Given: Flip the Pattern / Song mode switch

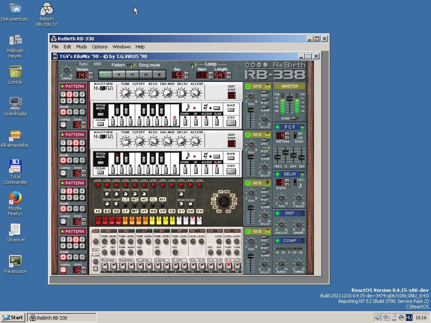Looking at the screenshot, I should pyautogui.click(x=131, y=66).
